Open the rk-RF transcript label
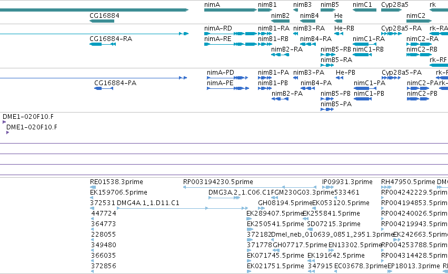The height and width of the screenshot is (274, 448). (437, 60)
